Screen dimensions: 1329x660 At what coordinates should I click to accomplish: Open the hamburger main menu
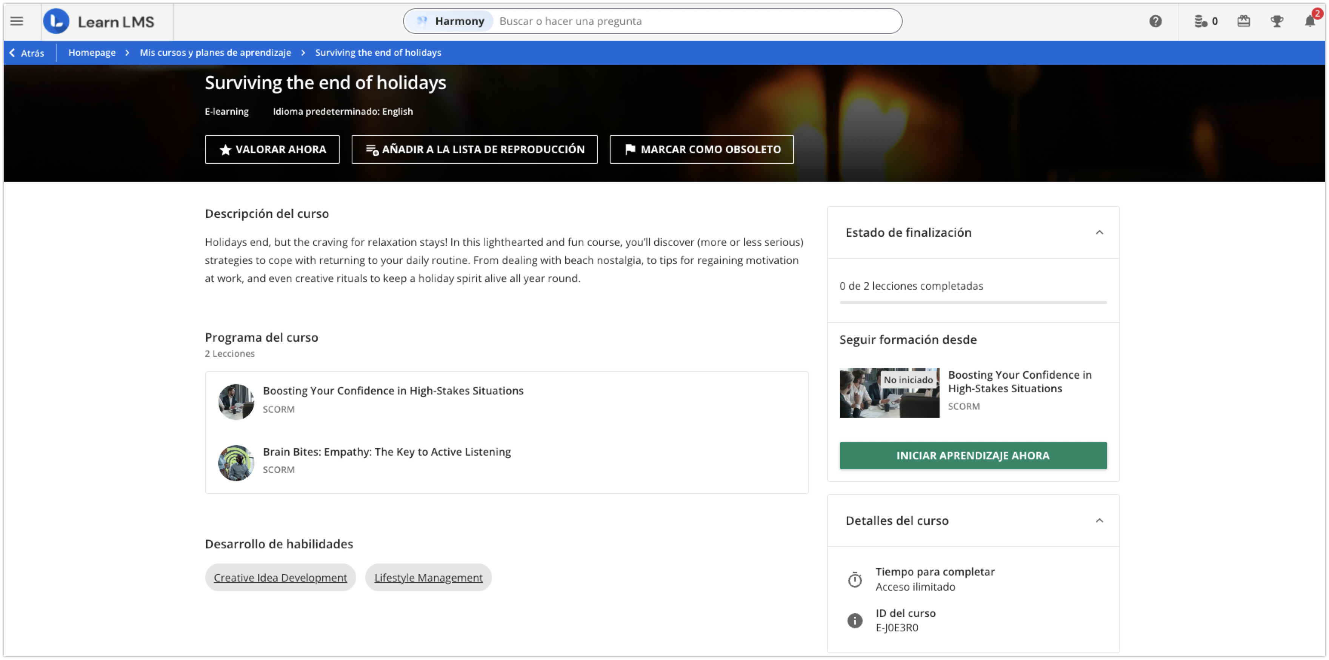pos(17,21)
